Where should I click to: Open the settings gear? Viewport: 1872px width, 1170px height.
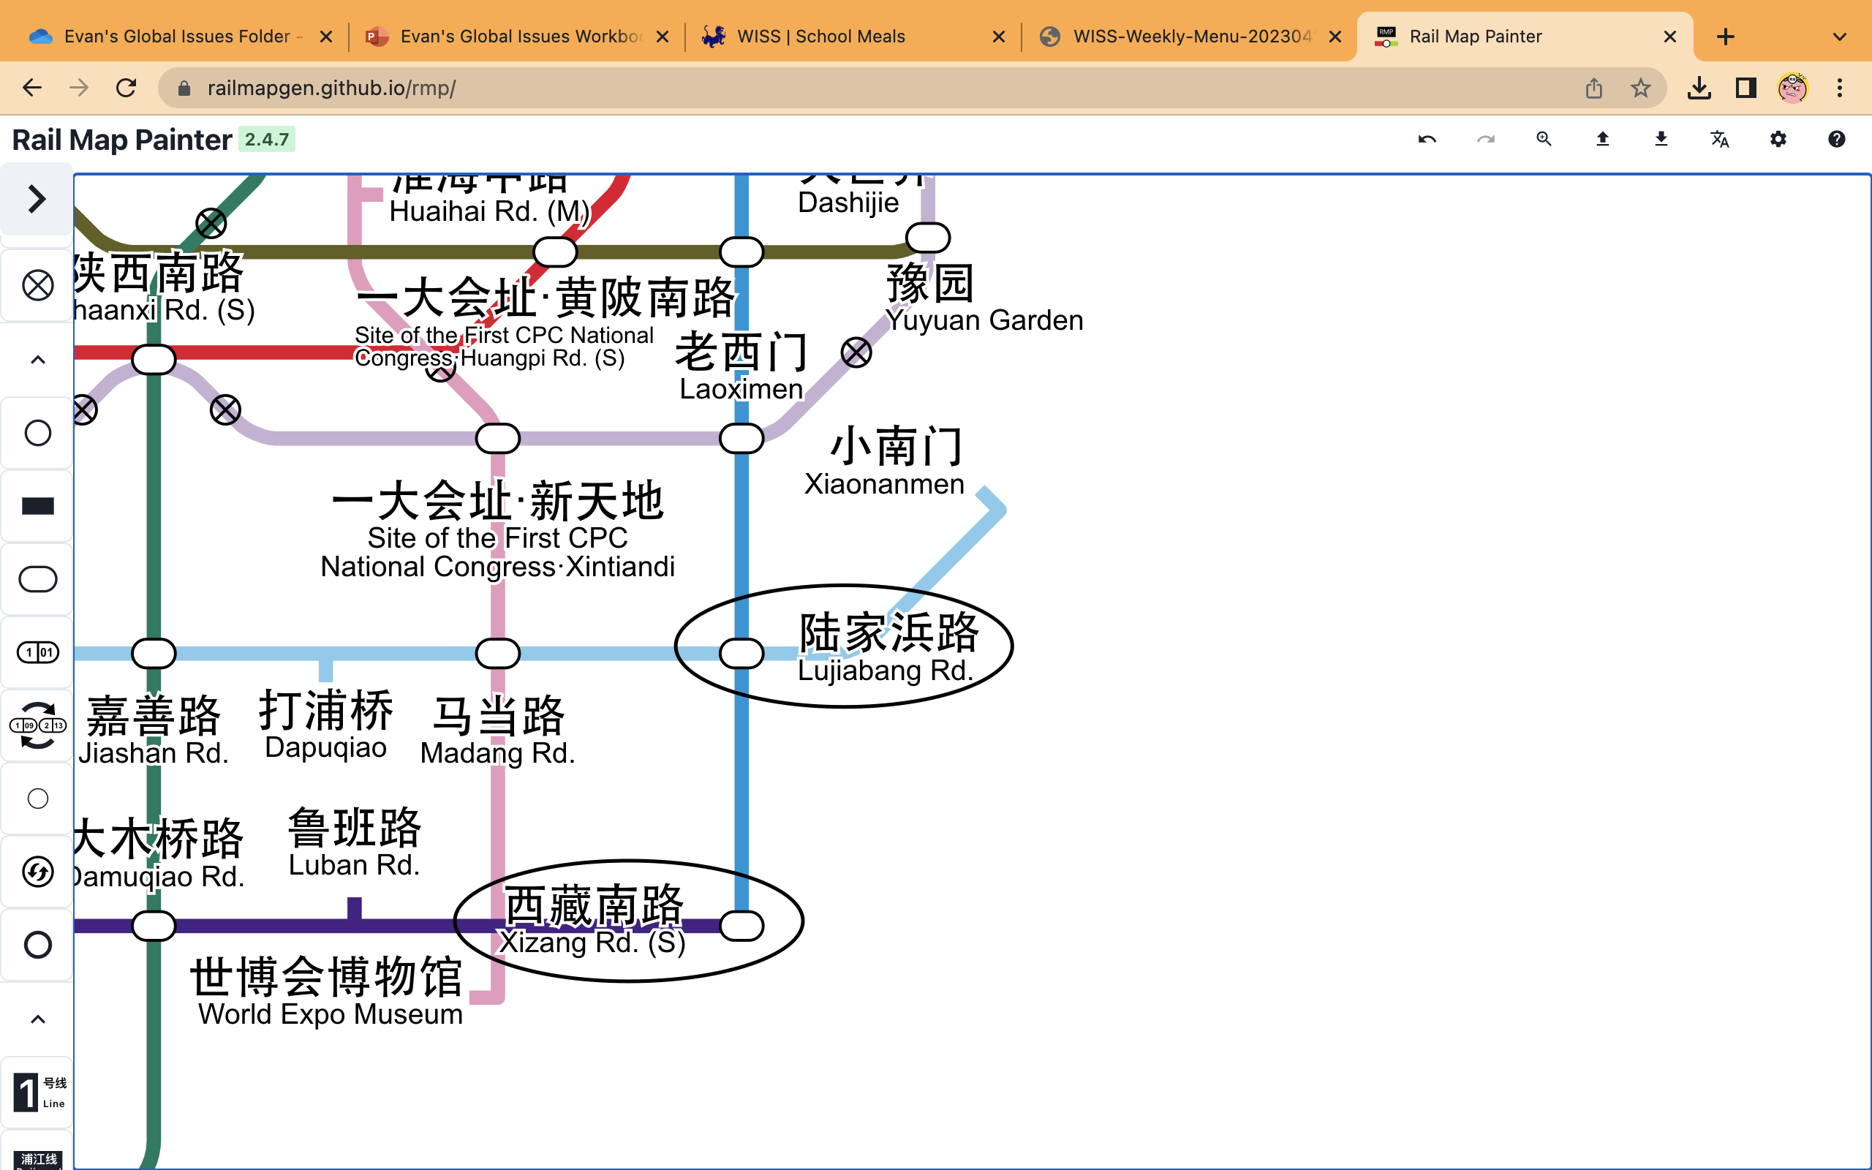click(x=1777, y=139)
